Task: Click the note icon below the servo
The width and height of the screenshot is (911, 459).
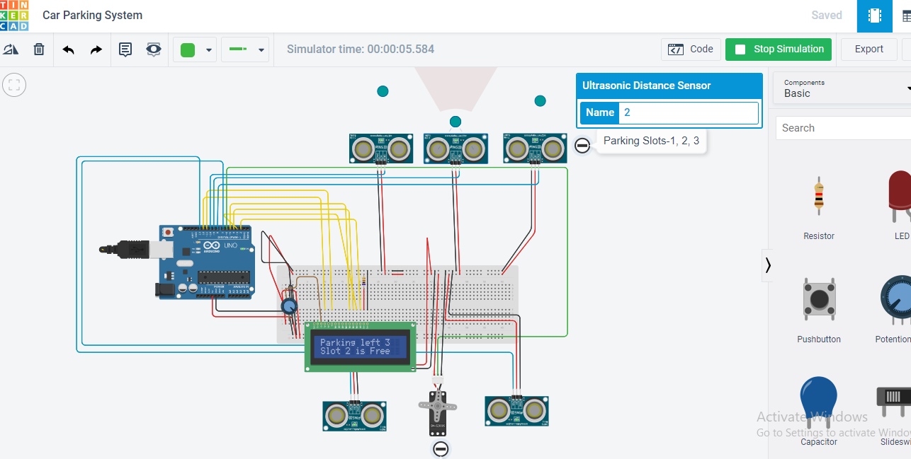Action: (x=441, y=448)
